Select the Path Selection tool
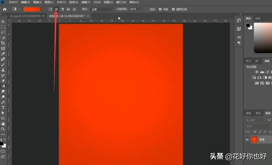Viewport: 272px width, 165px height. [3, 113]
